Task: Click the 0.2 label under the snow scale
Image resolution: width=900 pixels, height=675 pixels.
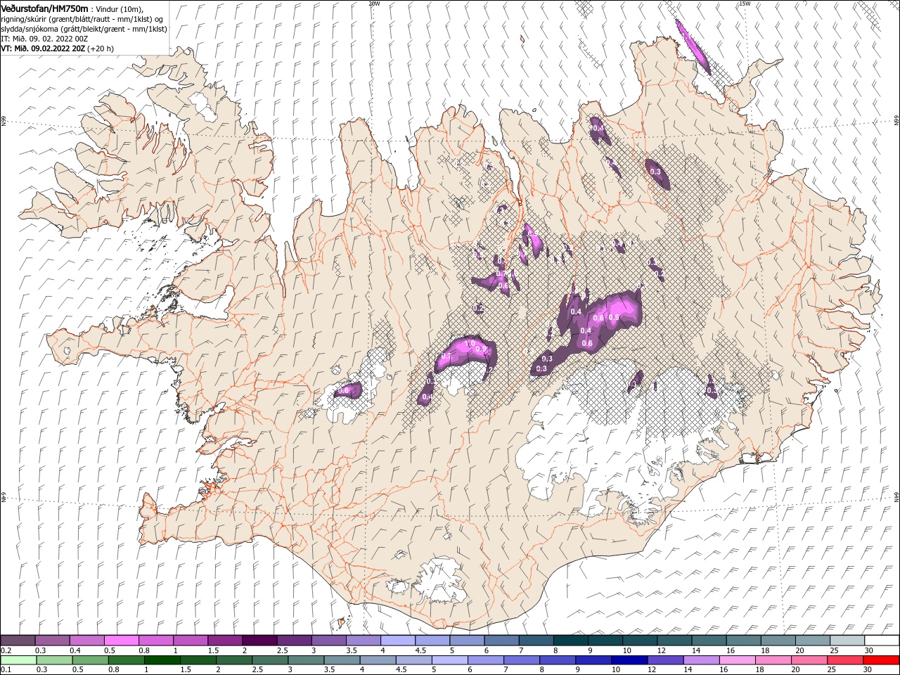Action: pos(6,650)
